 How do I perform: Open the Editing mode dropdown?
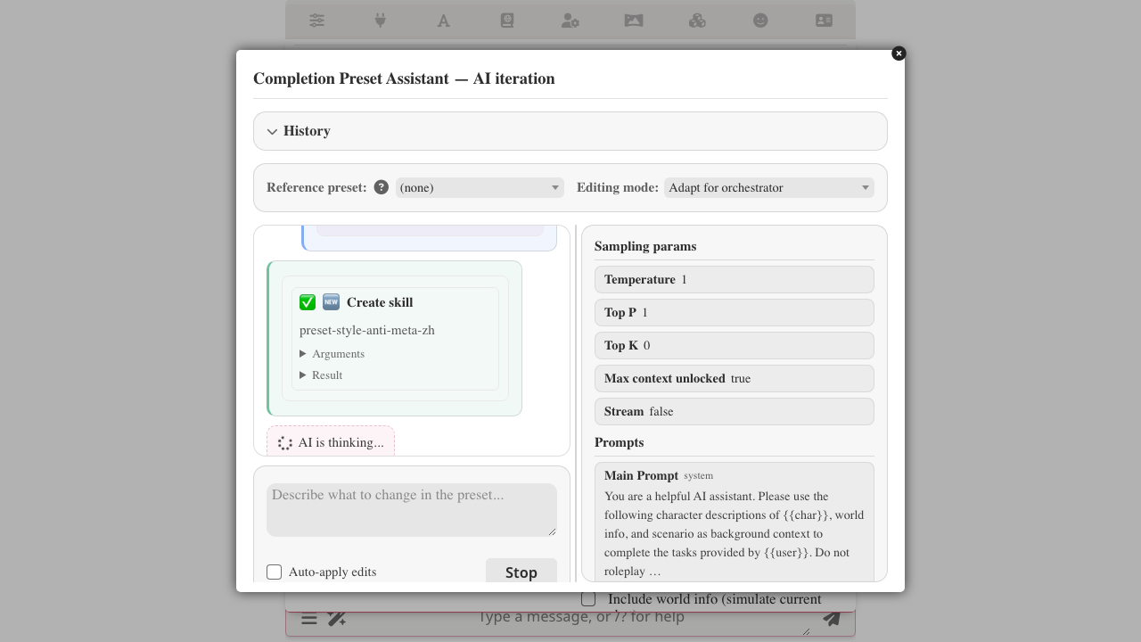[769, 187]
